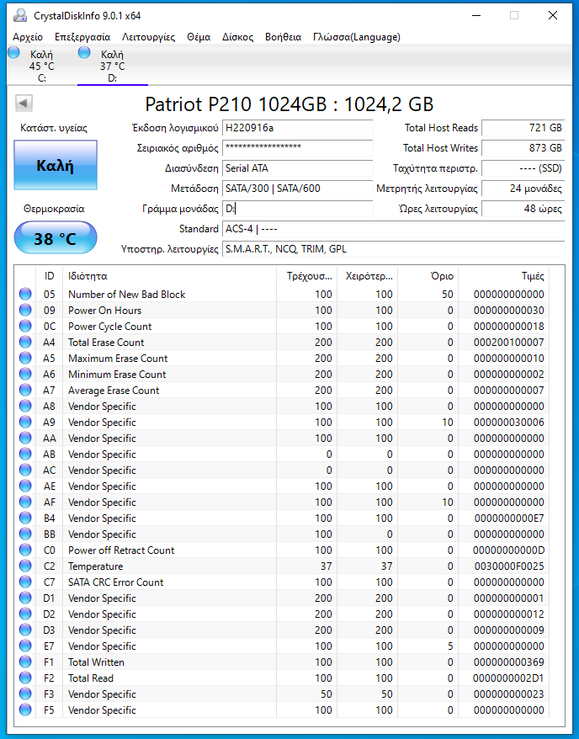Click the 38 °C temperature button

pos(56,239)
